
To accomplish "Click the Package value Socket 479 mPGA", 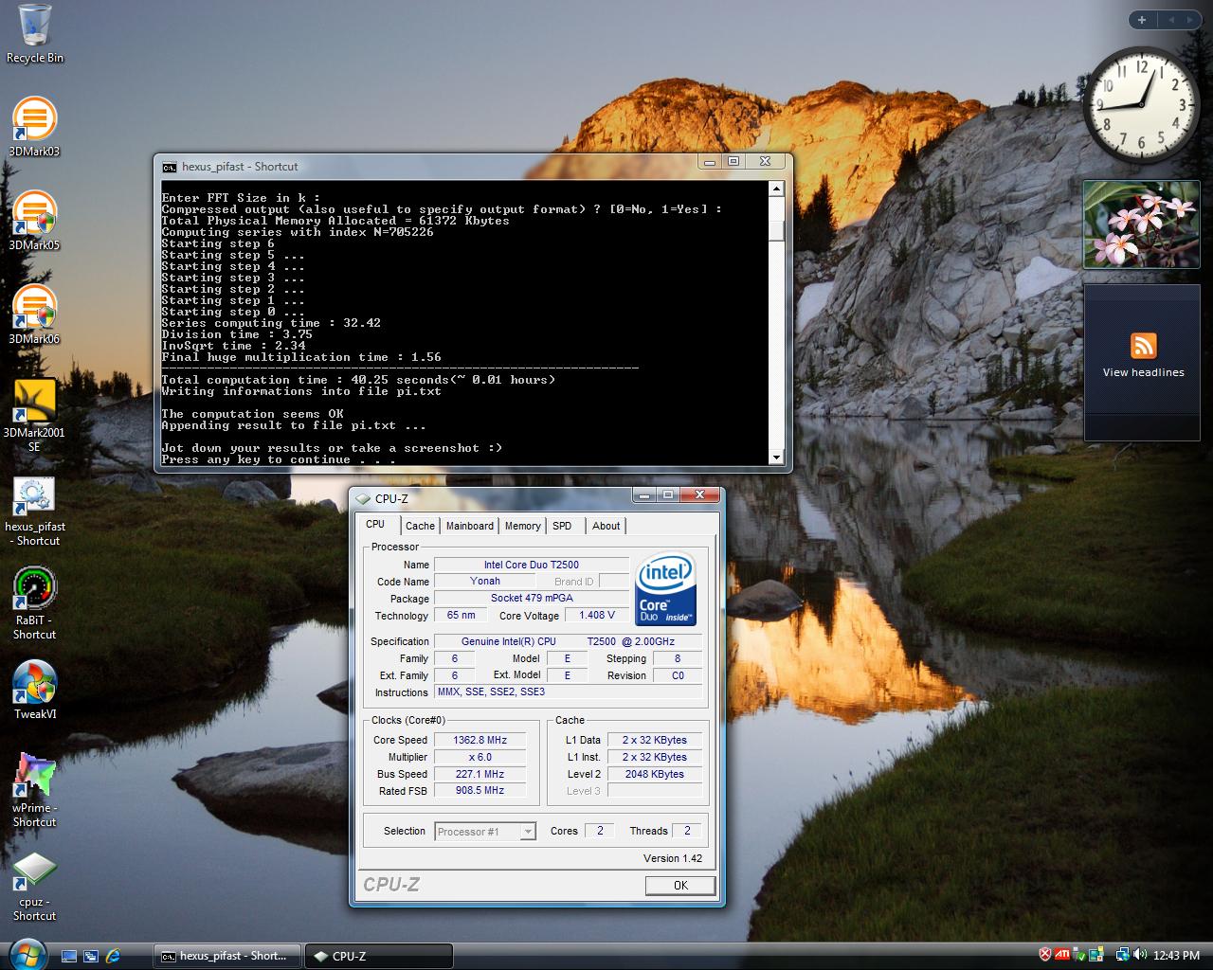I will click(532, 598).
